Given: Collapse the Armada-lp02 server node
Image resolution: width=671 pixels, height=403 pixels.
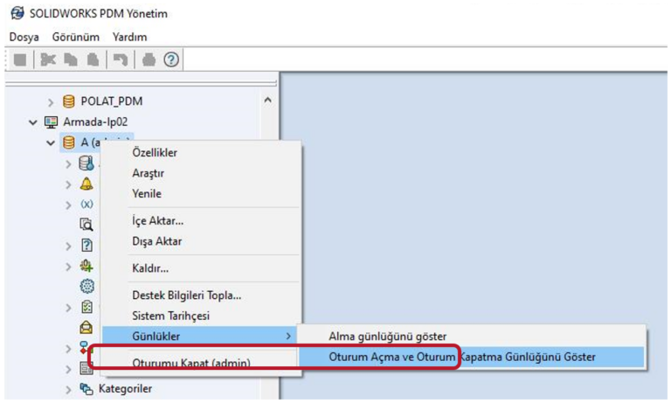Looking at the screenshot, I should pyautogui.click(x=33, y=122).
